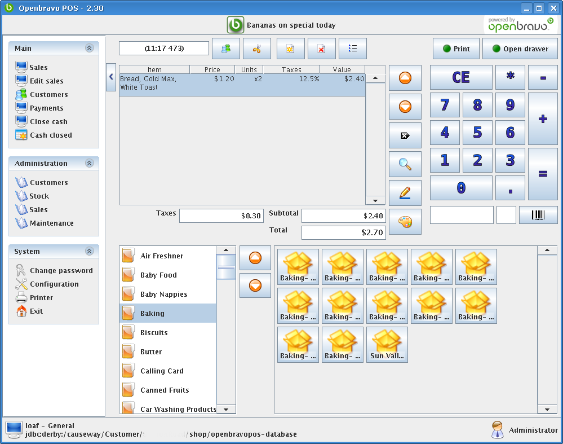Hide the left sidebar with arrow button
Viewport: 563px width, 444px height.
coord(111,77)
